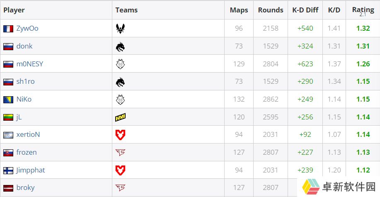Click the Team Spirit logo in sh1ro's row
Screen dimensions: 380x197
point(120,82)
